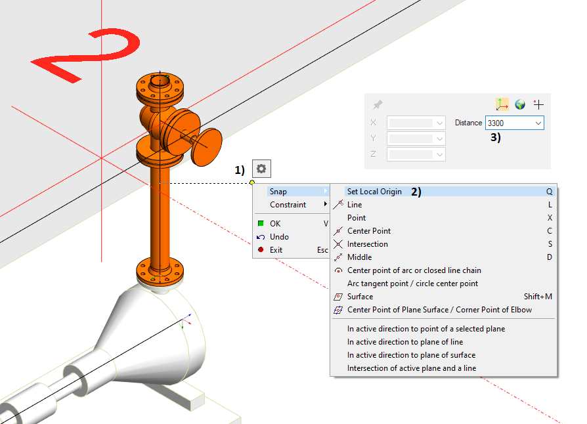This screenshot has height=424, width=587.
Task: Pick Center Point snap option
Action: click(368, 231)
